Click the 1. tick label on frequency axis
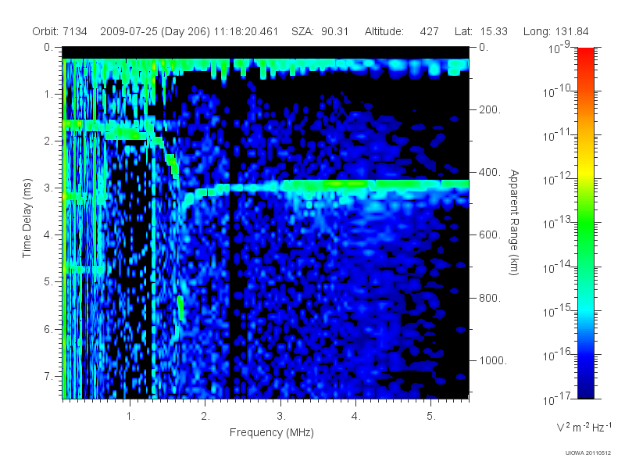This screenshot has width=625, height=469. tap(130, 417)
